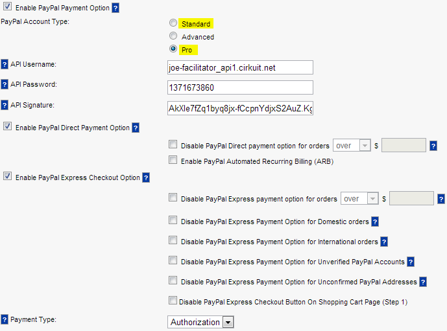Click the API Signature help icon
447x331 pixels.
click(x=5, y=106)
